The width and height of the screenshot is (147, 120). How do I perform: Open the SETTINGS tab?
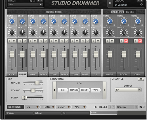point(15,107)
